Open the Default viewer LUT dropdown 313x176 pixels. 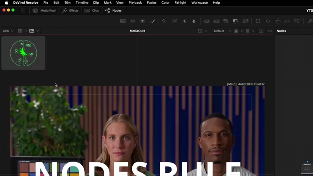pos(223,31)
